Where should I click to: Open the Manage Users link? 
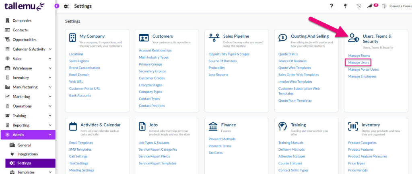point(358,63)
